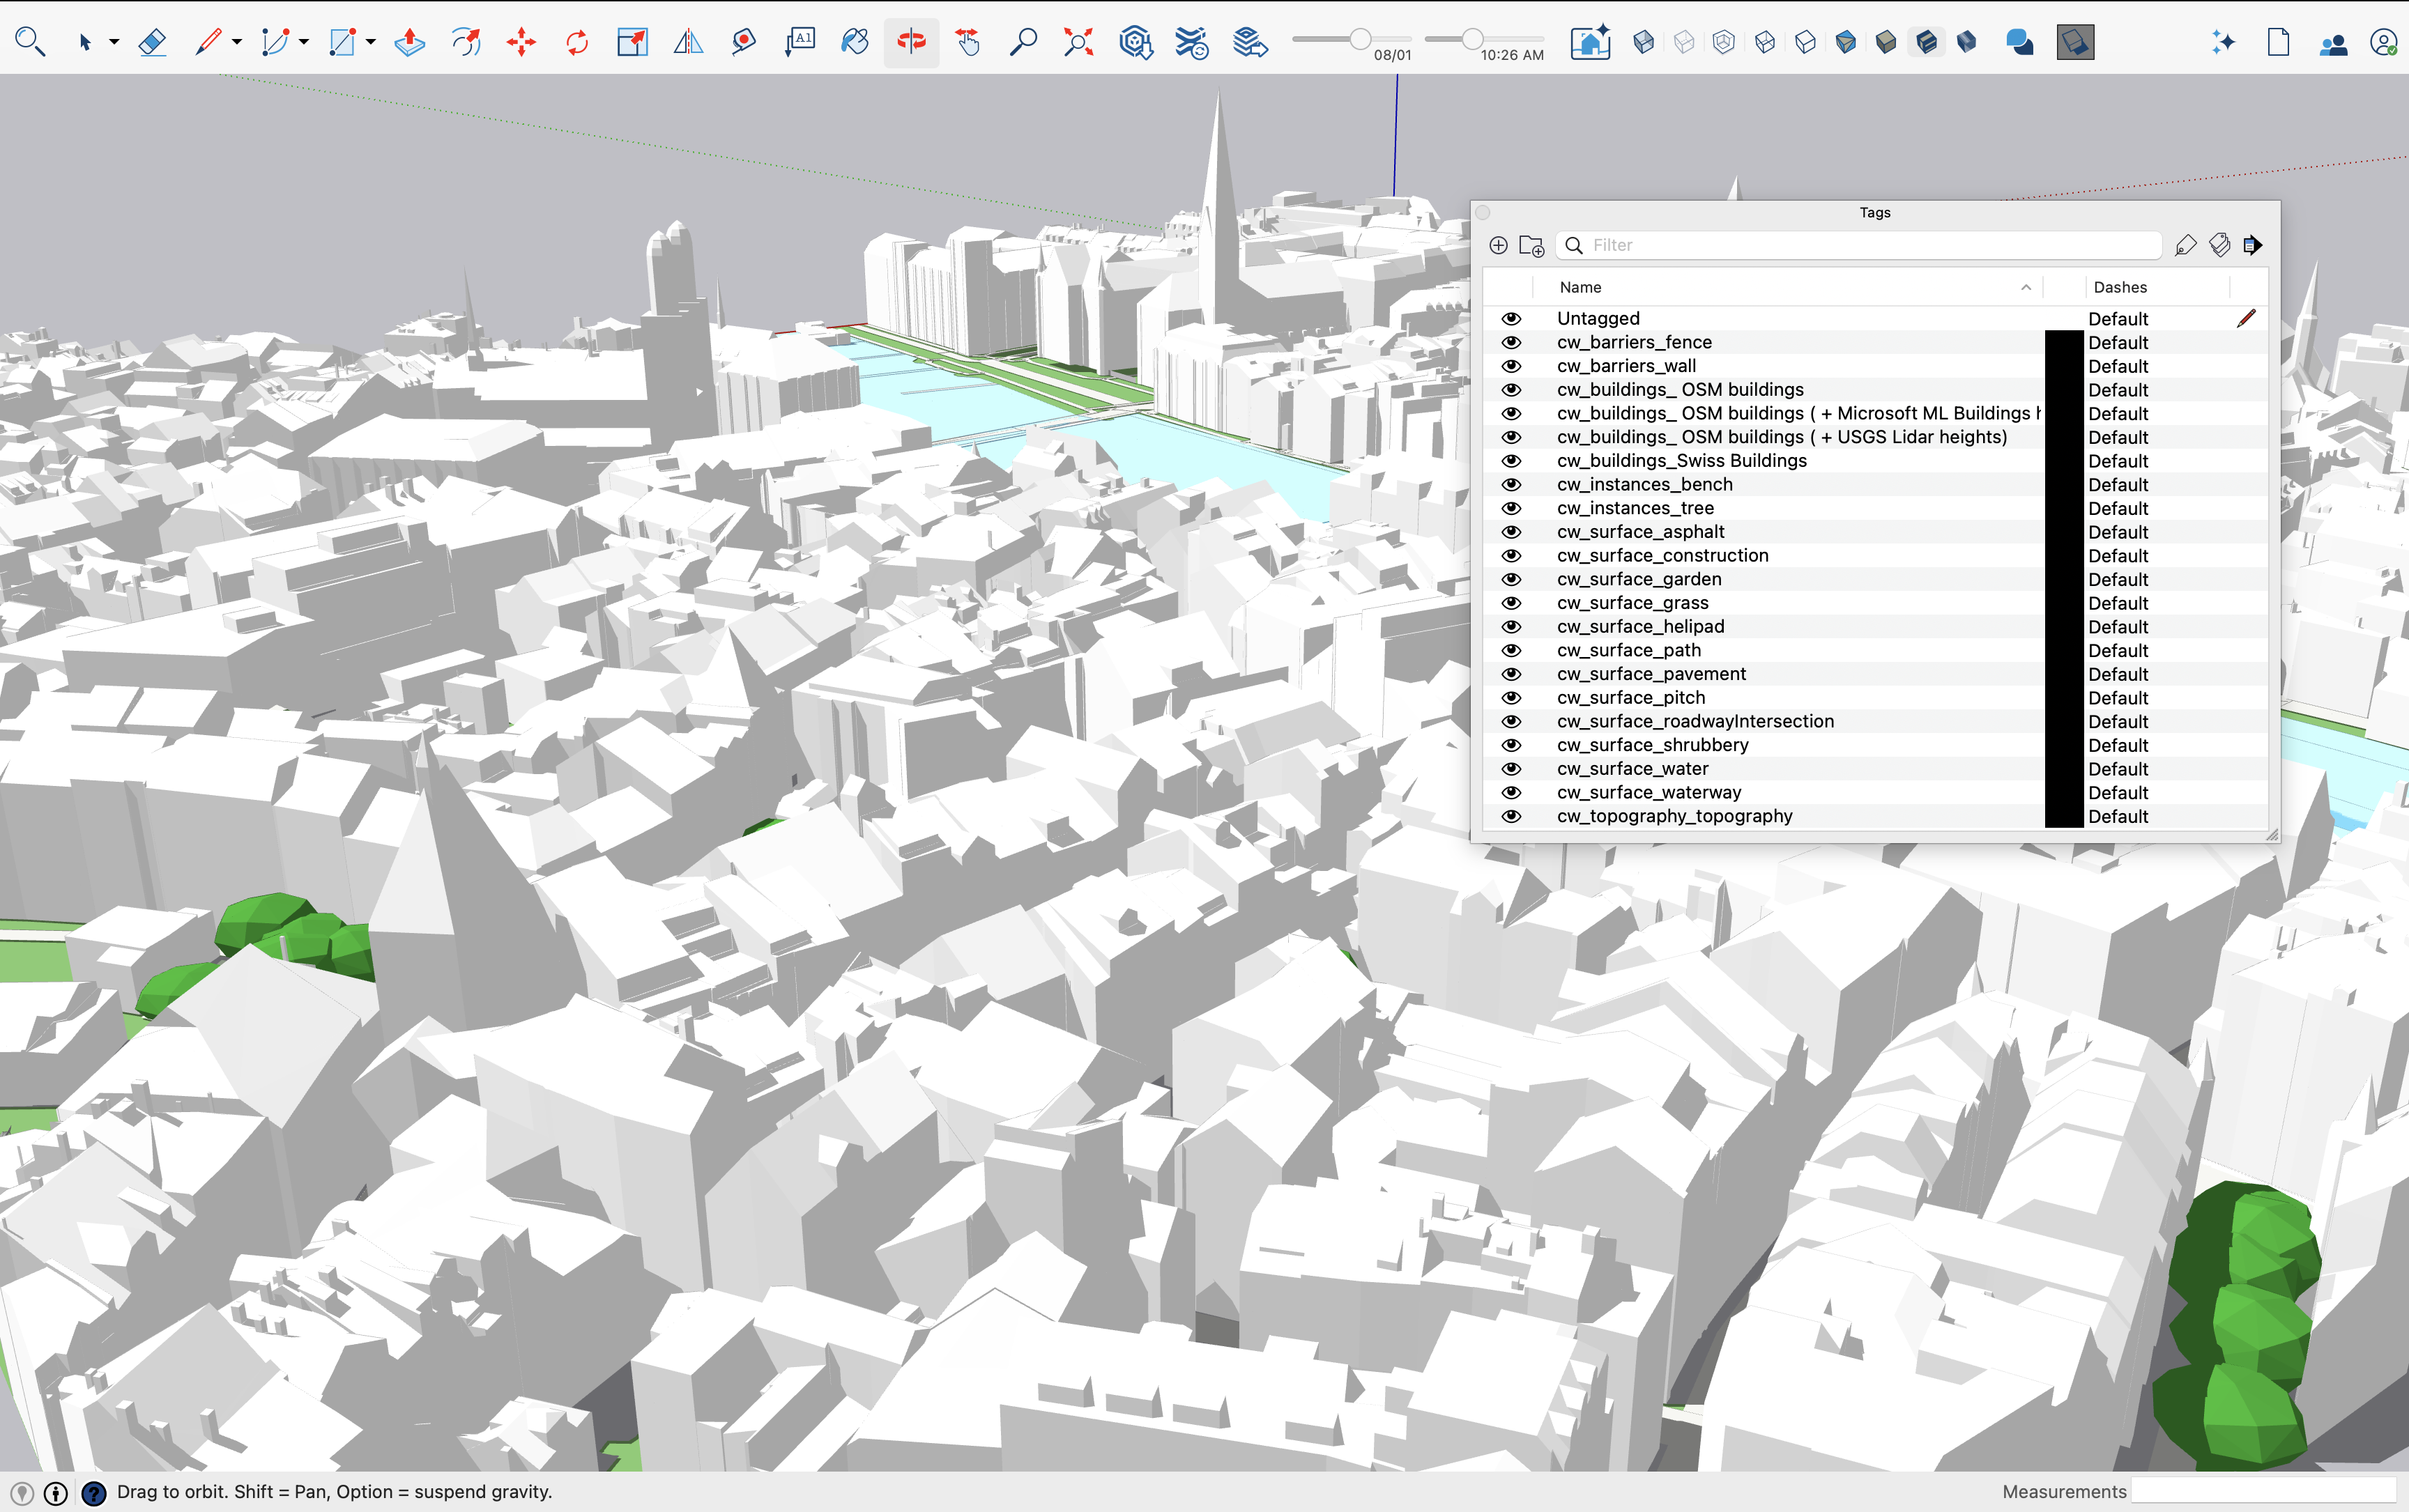Hide the cw_instances_tree tag
2409x1512 pixels.
click(1511, 508)
